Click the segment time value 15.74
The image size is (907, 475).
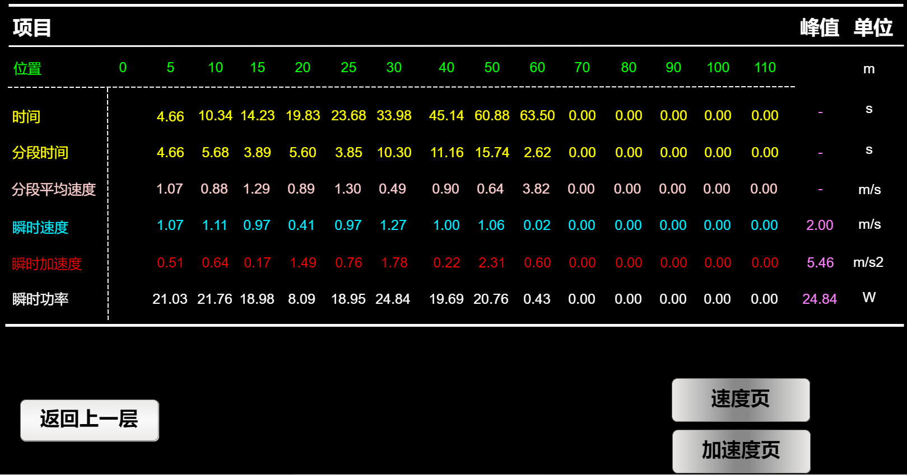tap(492, 153)
